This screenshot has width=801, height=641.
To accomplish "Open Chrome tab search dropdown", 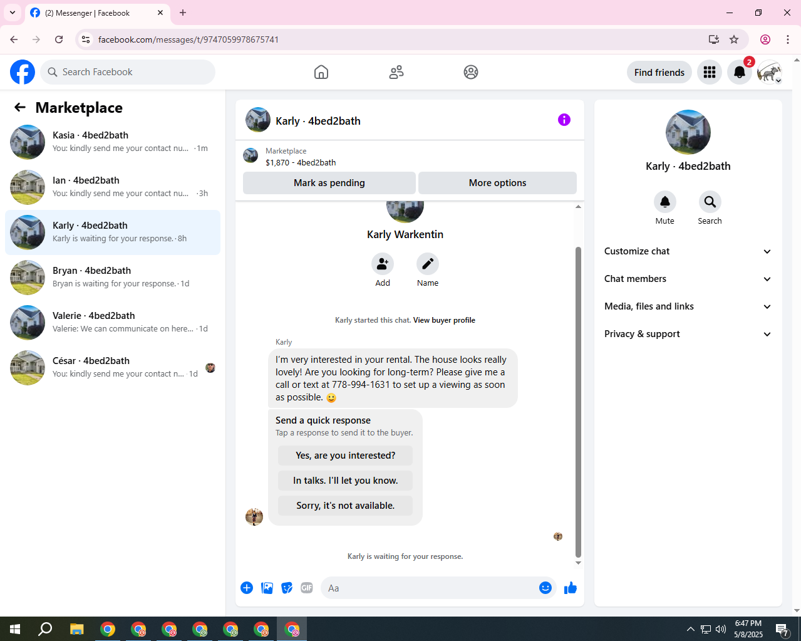I will click(x=13, y=13).
